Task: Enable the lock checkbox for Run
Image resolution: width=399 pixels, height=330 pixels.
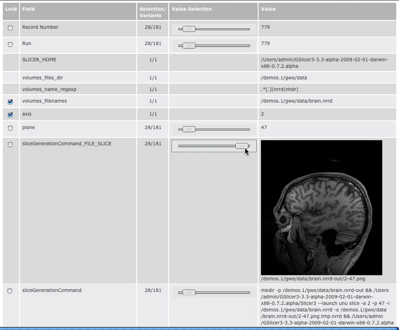Action: tap(10, 44)
